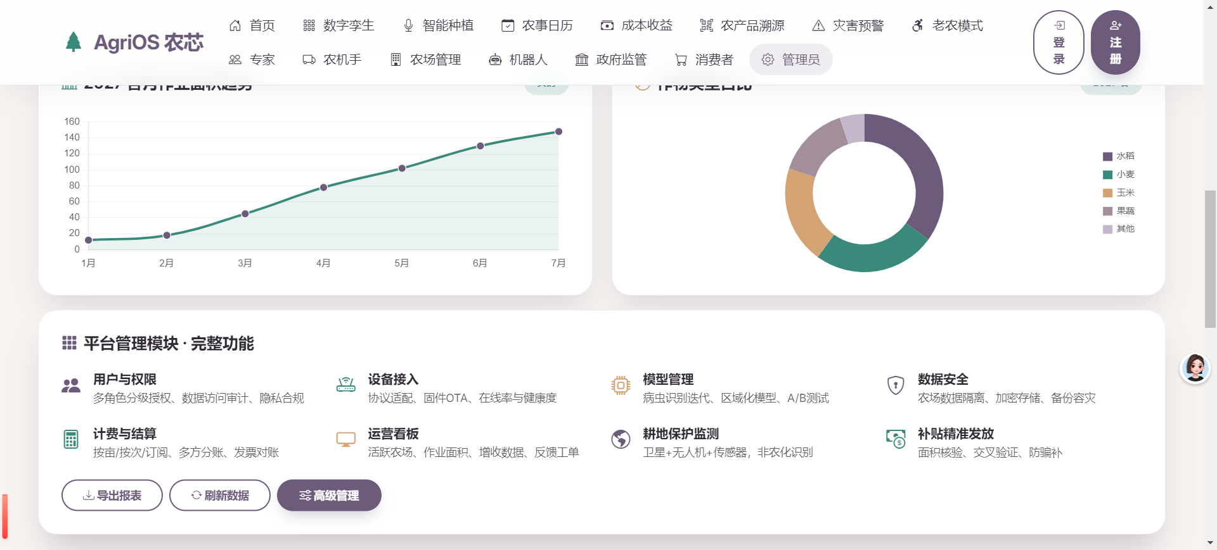Click the 耕地保护监测 globe icon
The image size is (1217, 550).
click(621, 439)
